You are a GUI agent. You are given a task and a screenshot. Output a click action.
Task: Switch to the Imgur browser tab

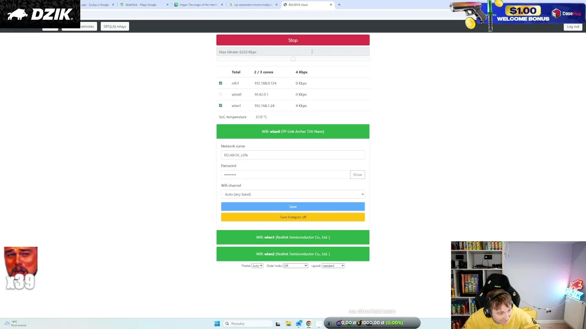tap(199, 5)
